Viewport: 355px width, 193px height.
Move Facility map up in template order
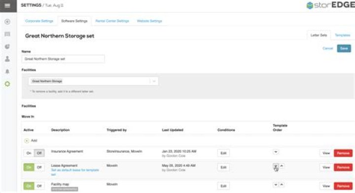282,185
